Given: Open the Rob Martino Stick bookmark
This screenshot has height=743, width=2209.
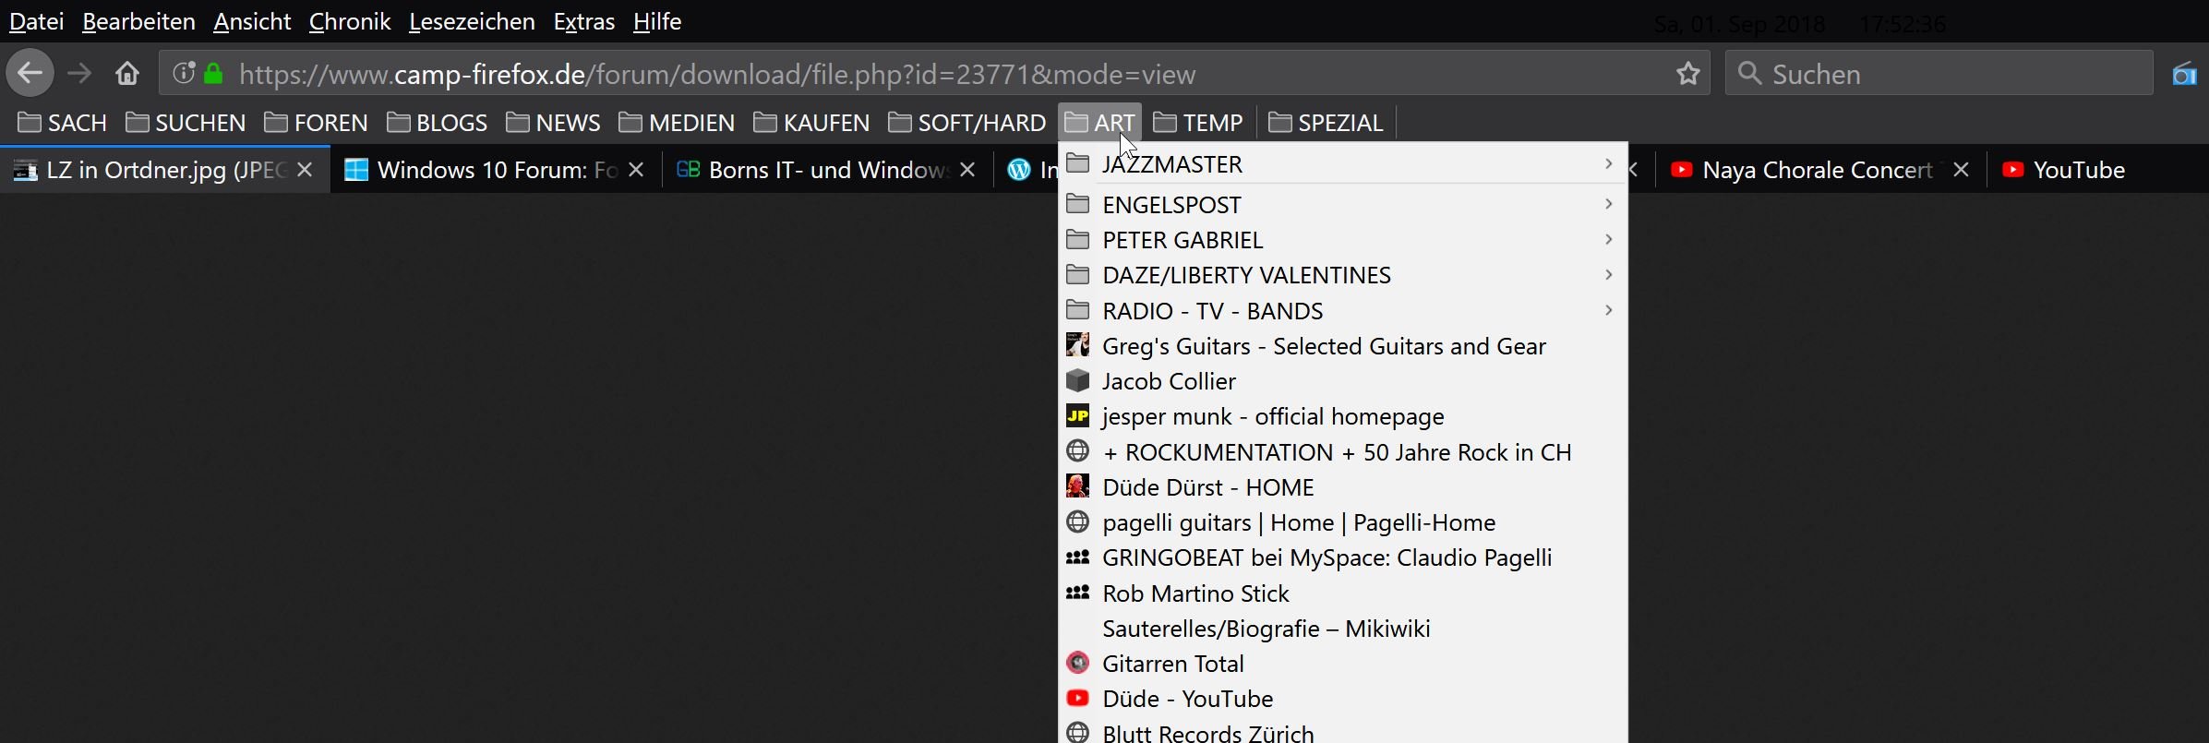Looking at the screenshot, I should click(x=1343, y=593).
